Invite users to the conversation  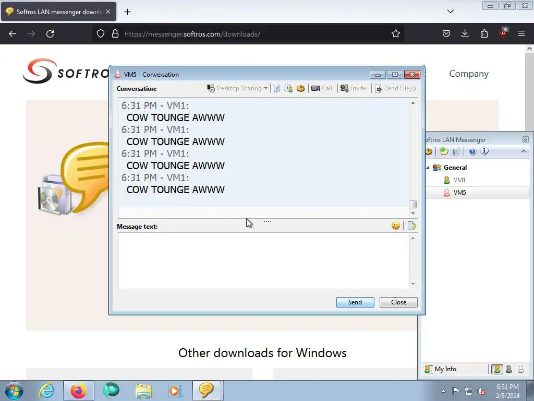tap(353, 88)
